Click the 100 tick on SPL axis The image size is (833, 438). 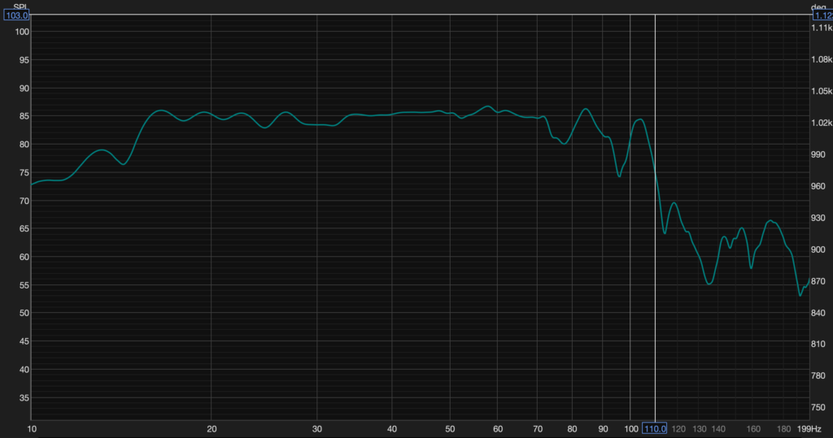pos(22,32)
